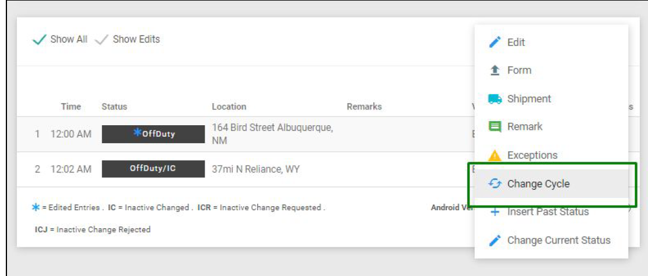Select the 12:02 AM log entry row
Screen dimensions: 648x276
tap(71, 169)
